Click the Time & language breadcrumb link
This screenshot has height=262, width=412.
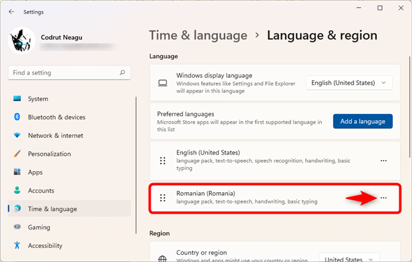click(x=198, y=35)
